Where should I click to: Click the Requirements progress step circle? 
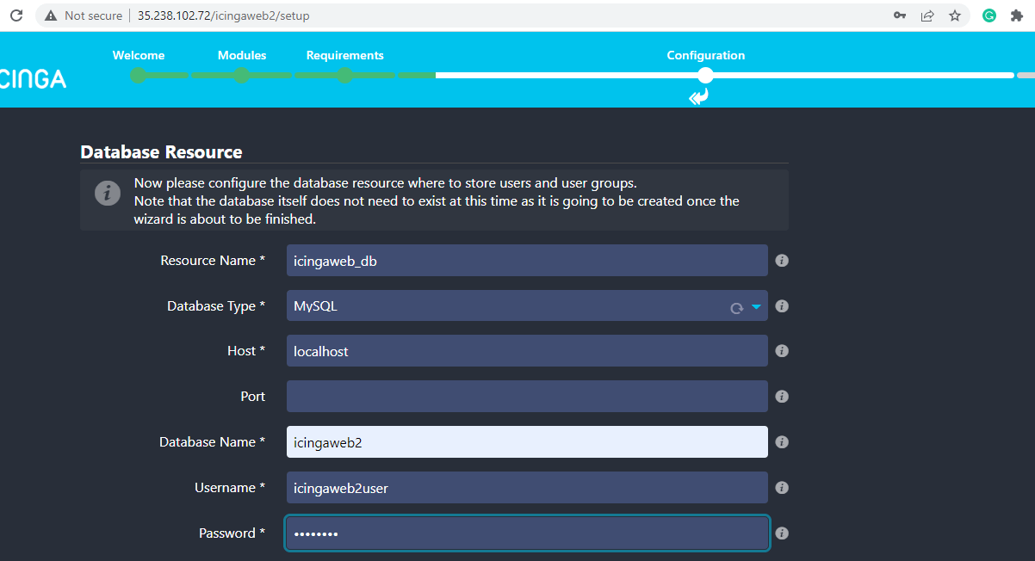[x=345, y=76]
